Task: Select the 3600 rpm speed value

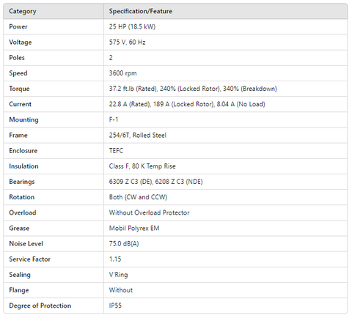Action: pyautogui.click(x=122, y=73)
